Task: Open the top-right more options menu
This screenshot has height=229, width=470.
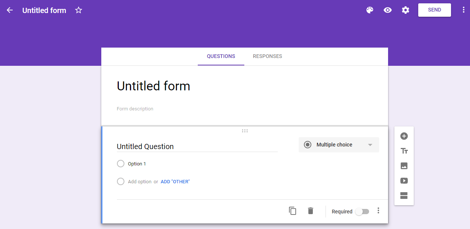Action: pos(464,10)
